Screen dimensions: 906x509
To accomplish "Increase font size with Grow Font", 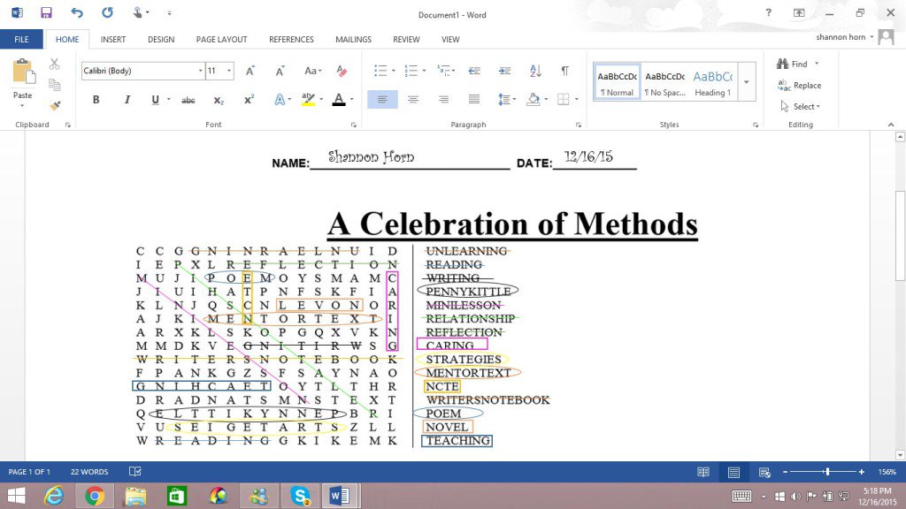I will click(250, 71).
